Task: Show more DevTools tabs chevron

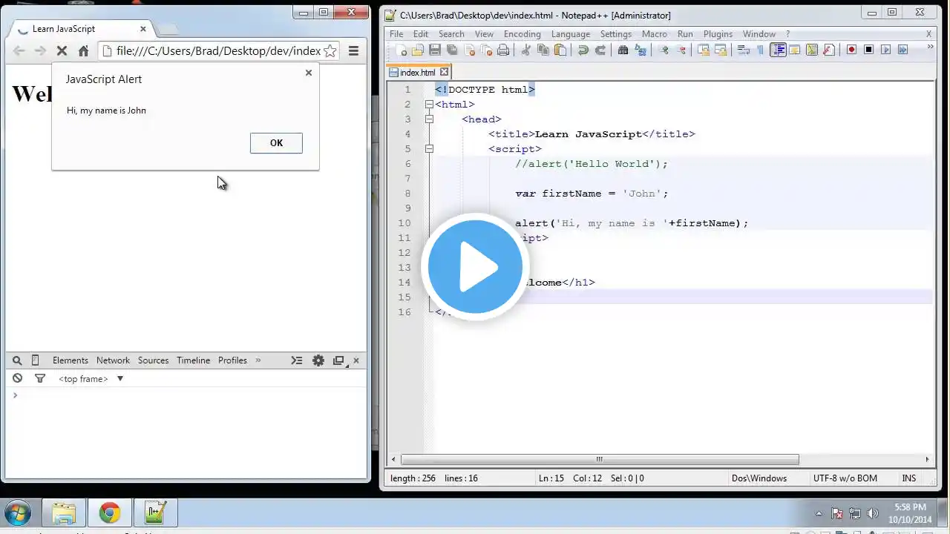Action: click(x=258, y=360)
